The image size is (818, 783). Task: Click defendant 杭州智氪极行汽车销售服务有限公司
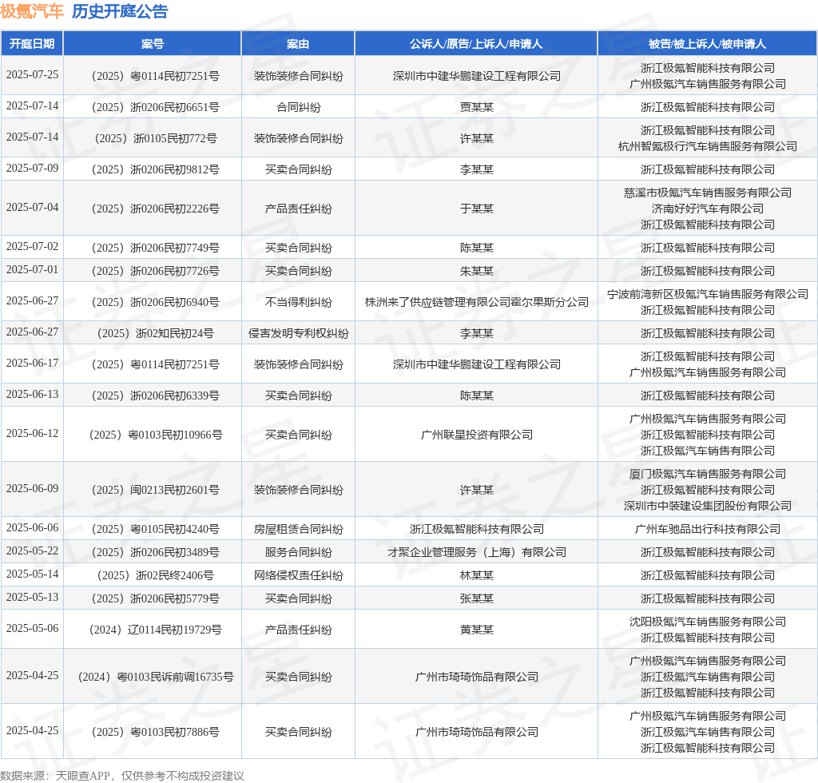(x=708, y=146)
